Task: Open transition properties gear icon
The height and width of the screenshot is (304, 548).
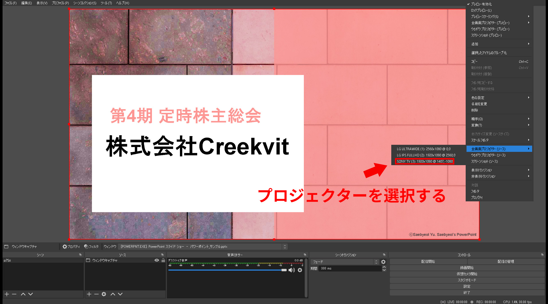Action: point(383,262)
